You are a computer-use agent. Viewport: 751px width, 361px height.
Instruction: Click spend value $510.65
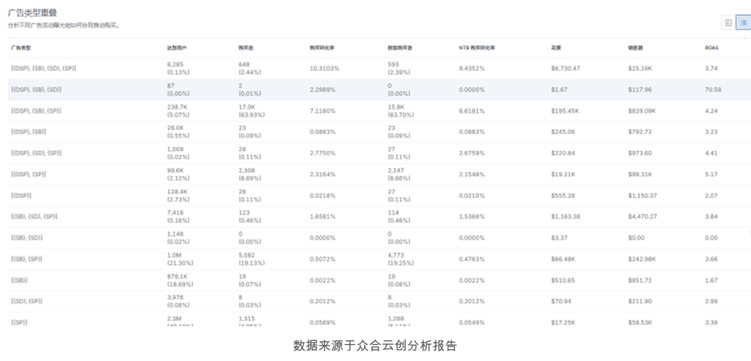[563, 280]
